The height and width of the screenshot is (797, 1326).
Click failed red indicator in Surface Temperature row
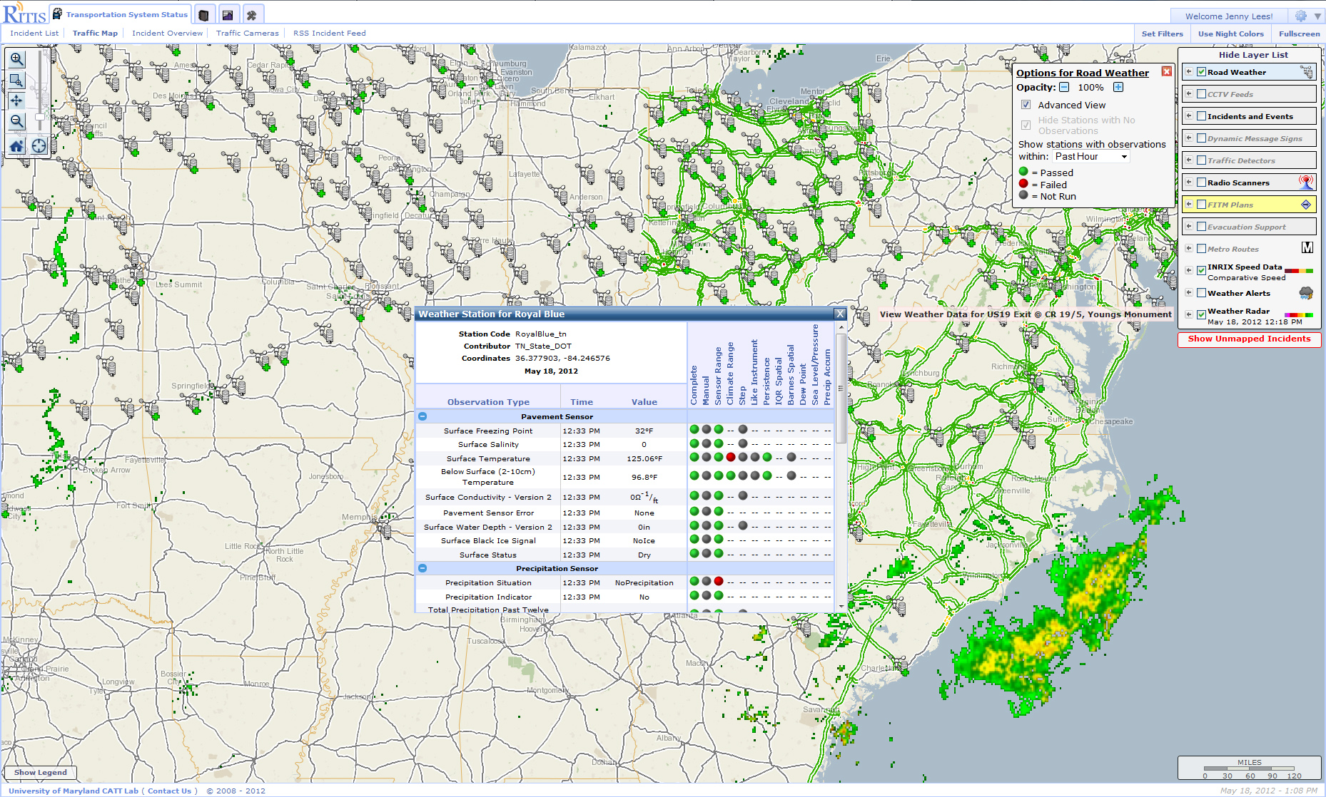731,457
